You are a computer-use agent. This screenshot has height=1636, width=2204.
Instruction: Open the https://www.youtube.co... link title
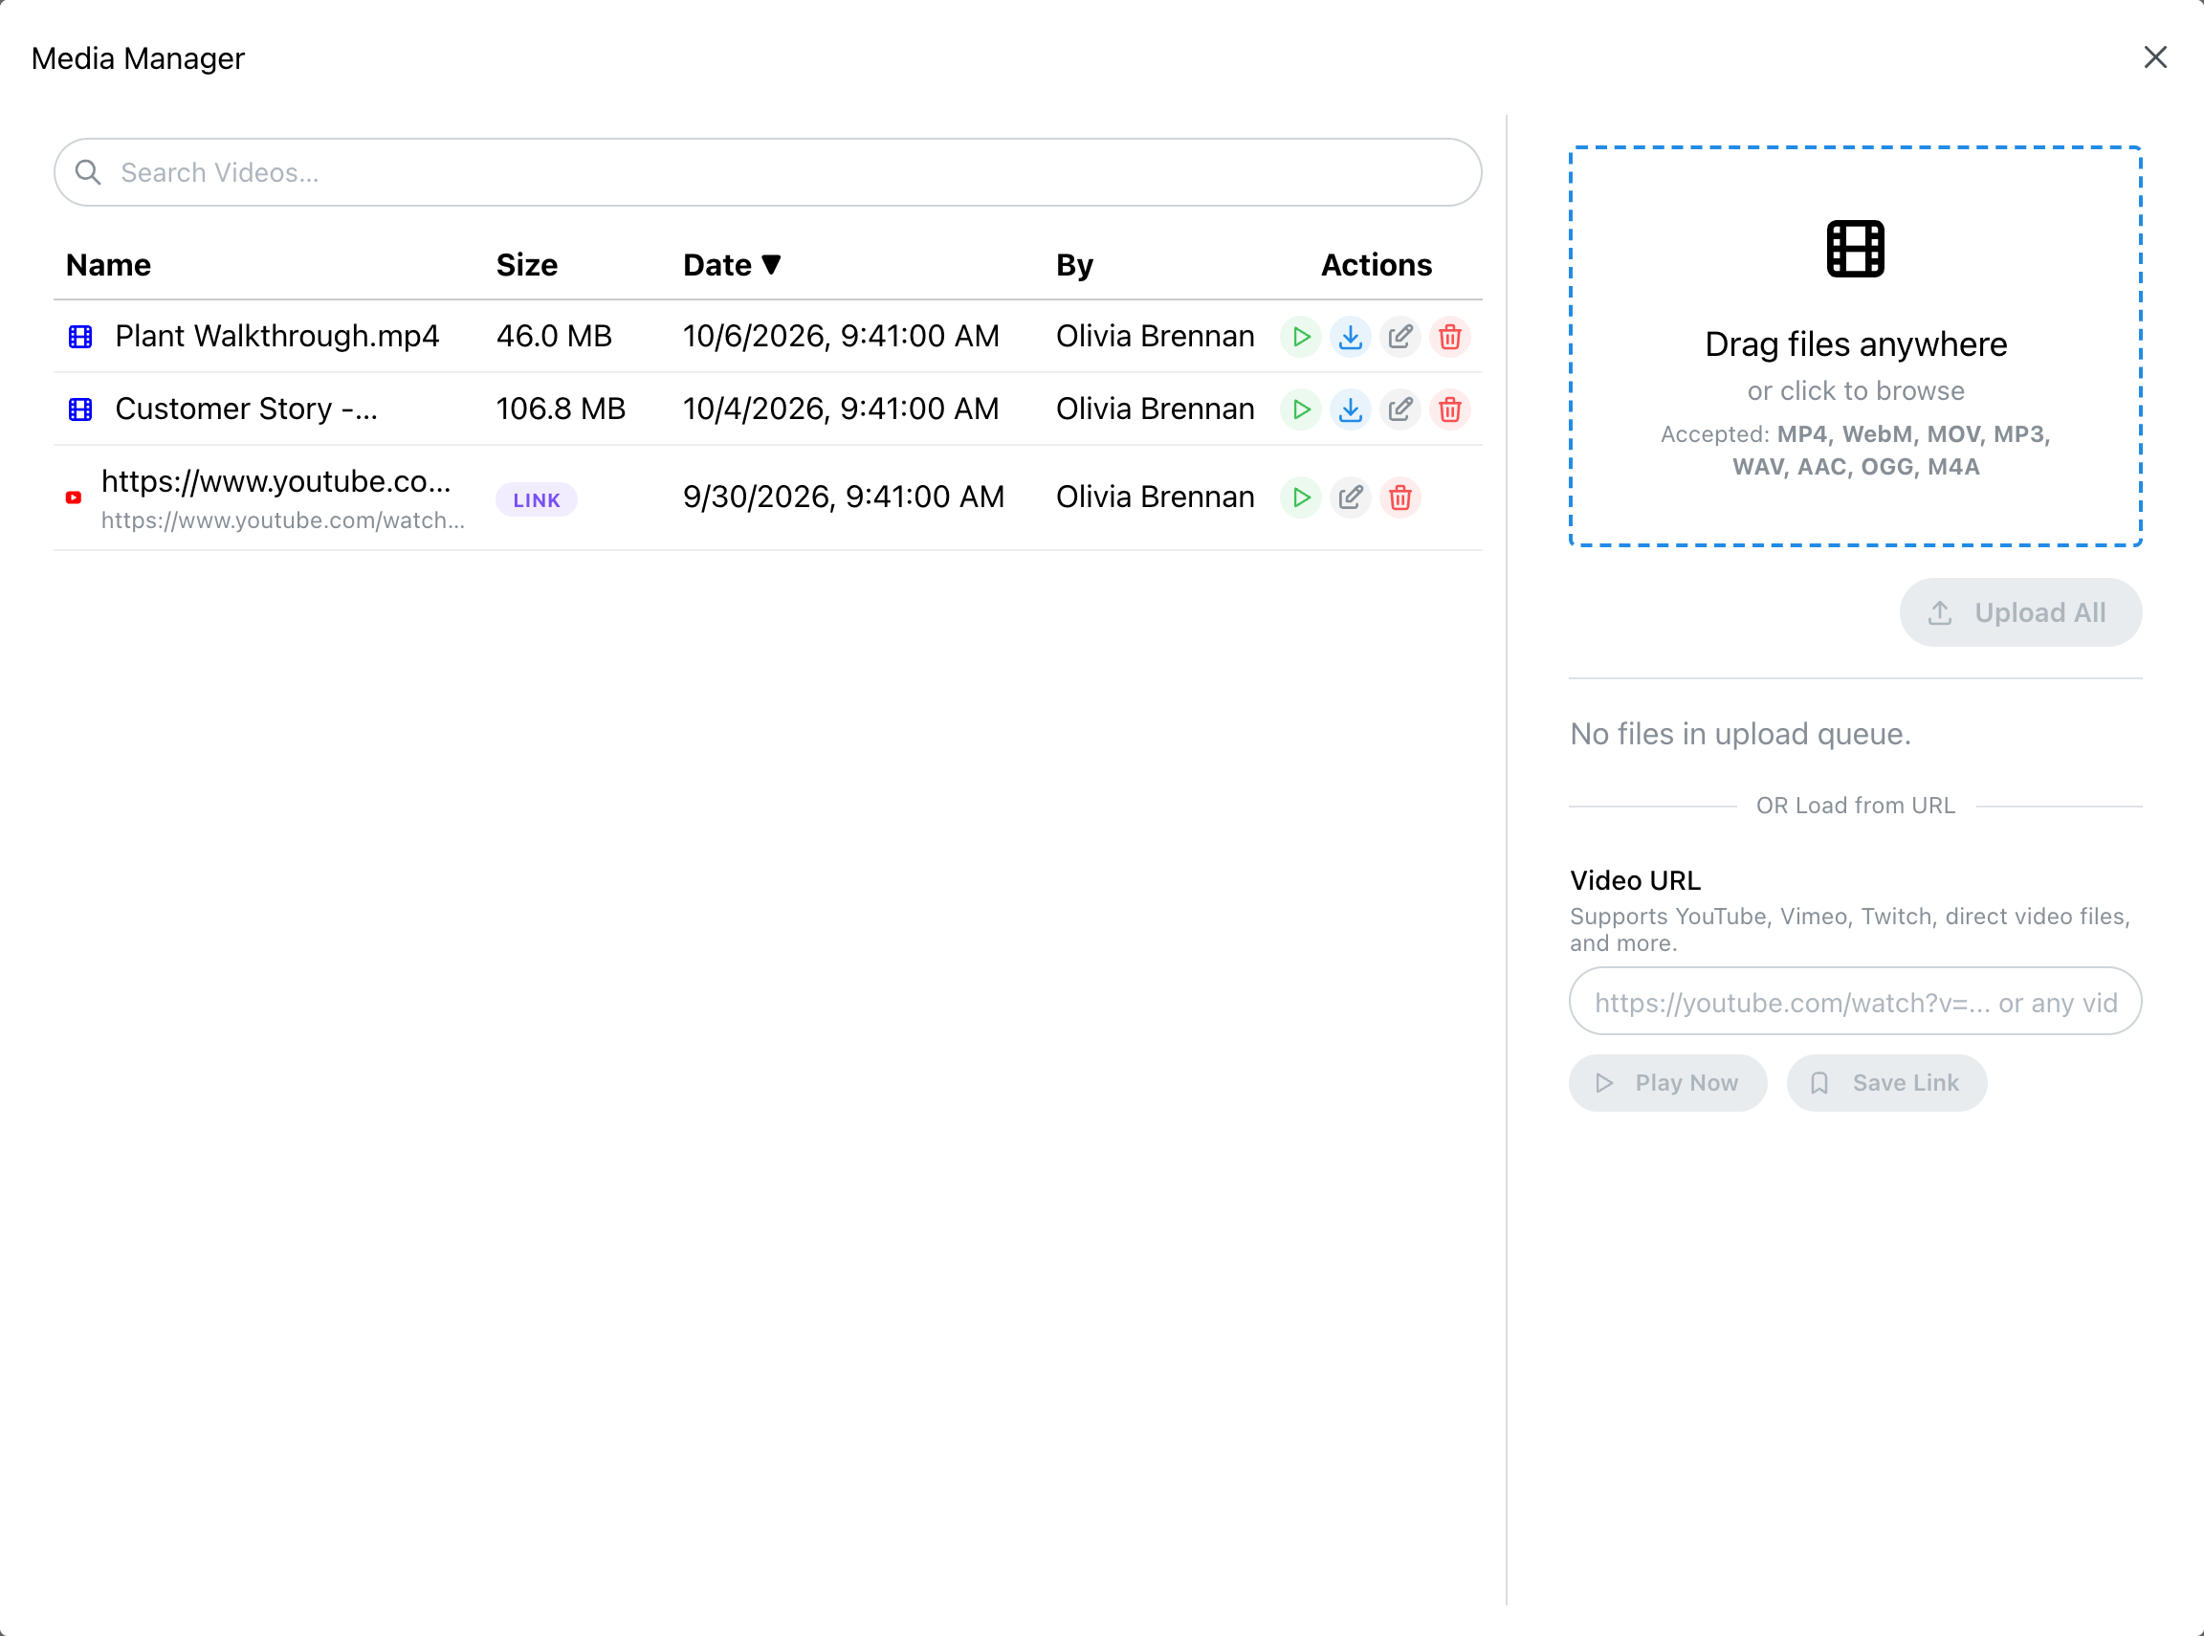pyautogui.click(x=276, y=481)
